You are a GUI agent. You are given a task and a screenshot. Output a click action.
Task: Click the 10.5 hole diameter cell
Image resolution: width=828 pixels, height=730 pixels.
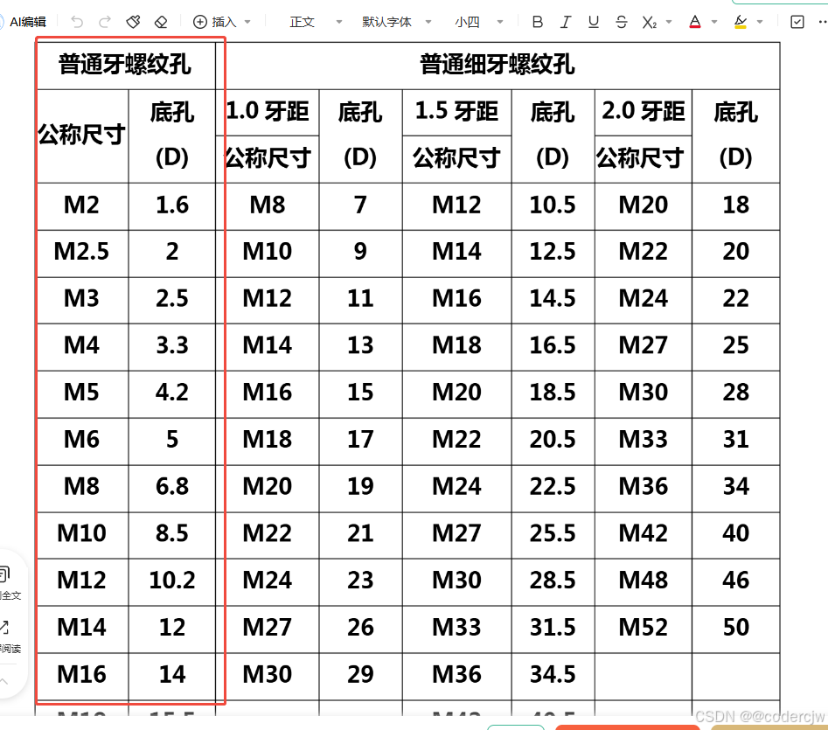tap(553, 205)
